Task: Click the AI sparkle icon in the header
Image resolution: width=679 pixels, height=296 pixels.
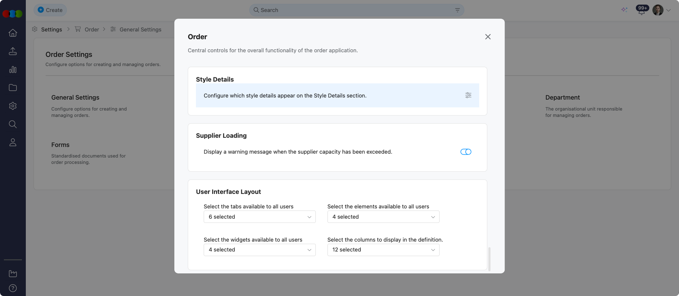Action: tap(624, 10)
